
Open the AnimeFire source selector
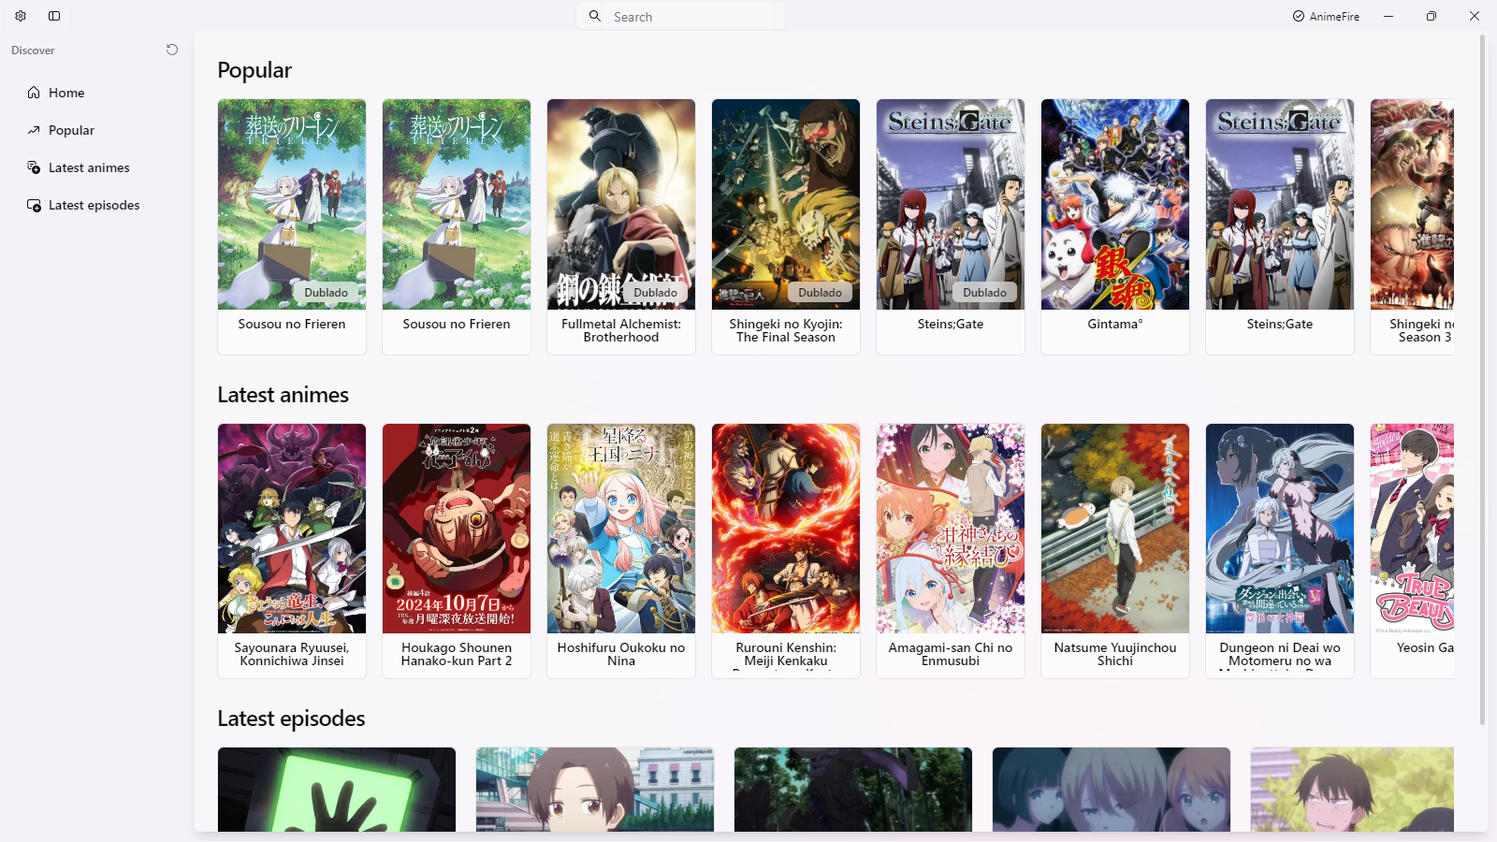(1326, 16)
